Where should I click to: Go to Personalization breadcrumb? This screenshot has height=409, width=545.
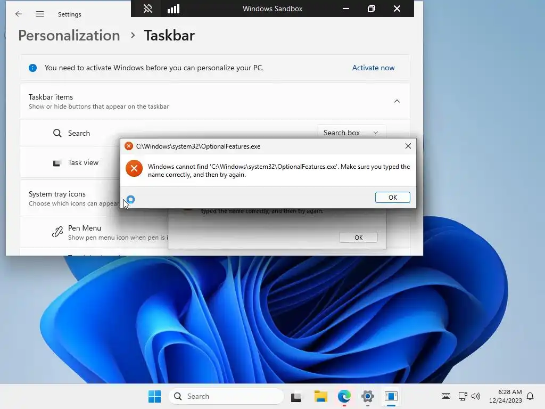point(69,36)
